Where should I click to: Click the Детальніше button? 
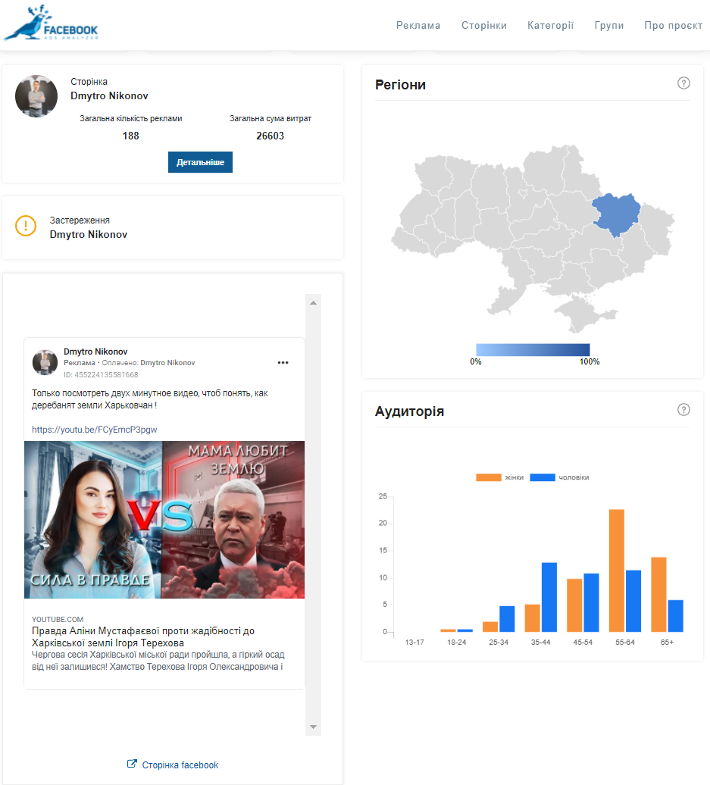coord(200,162)
